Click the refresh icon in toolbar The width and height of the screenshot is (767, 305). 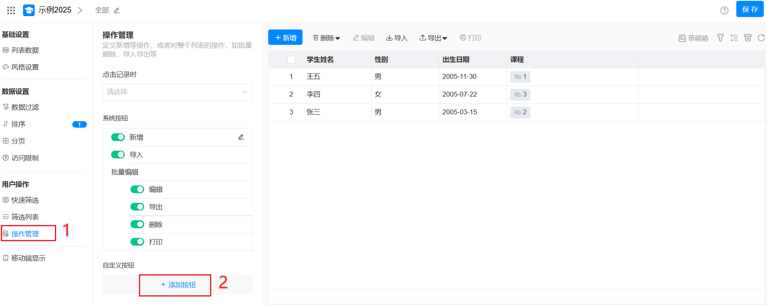click(761, 38)
